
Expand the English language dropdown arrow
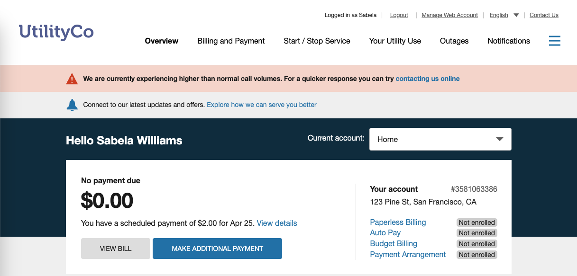click(x=516, y=15)
